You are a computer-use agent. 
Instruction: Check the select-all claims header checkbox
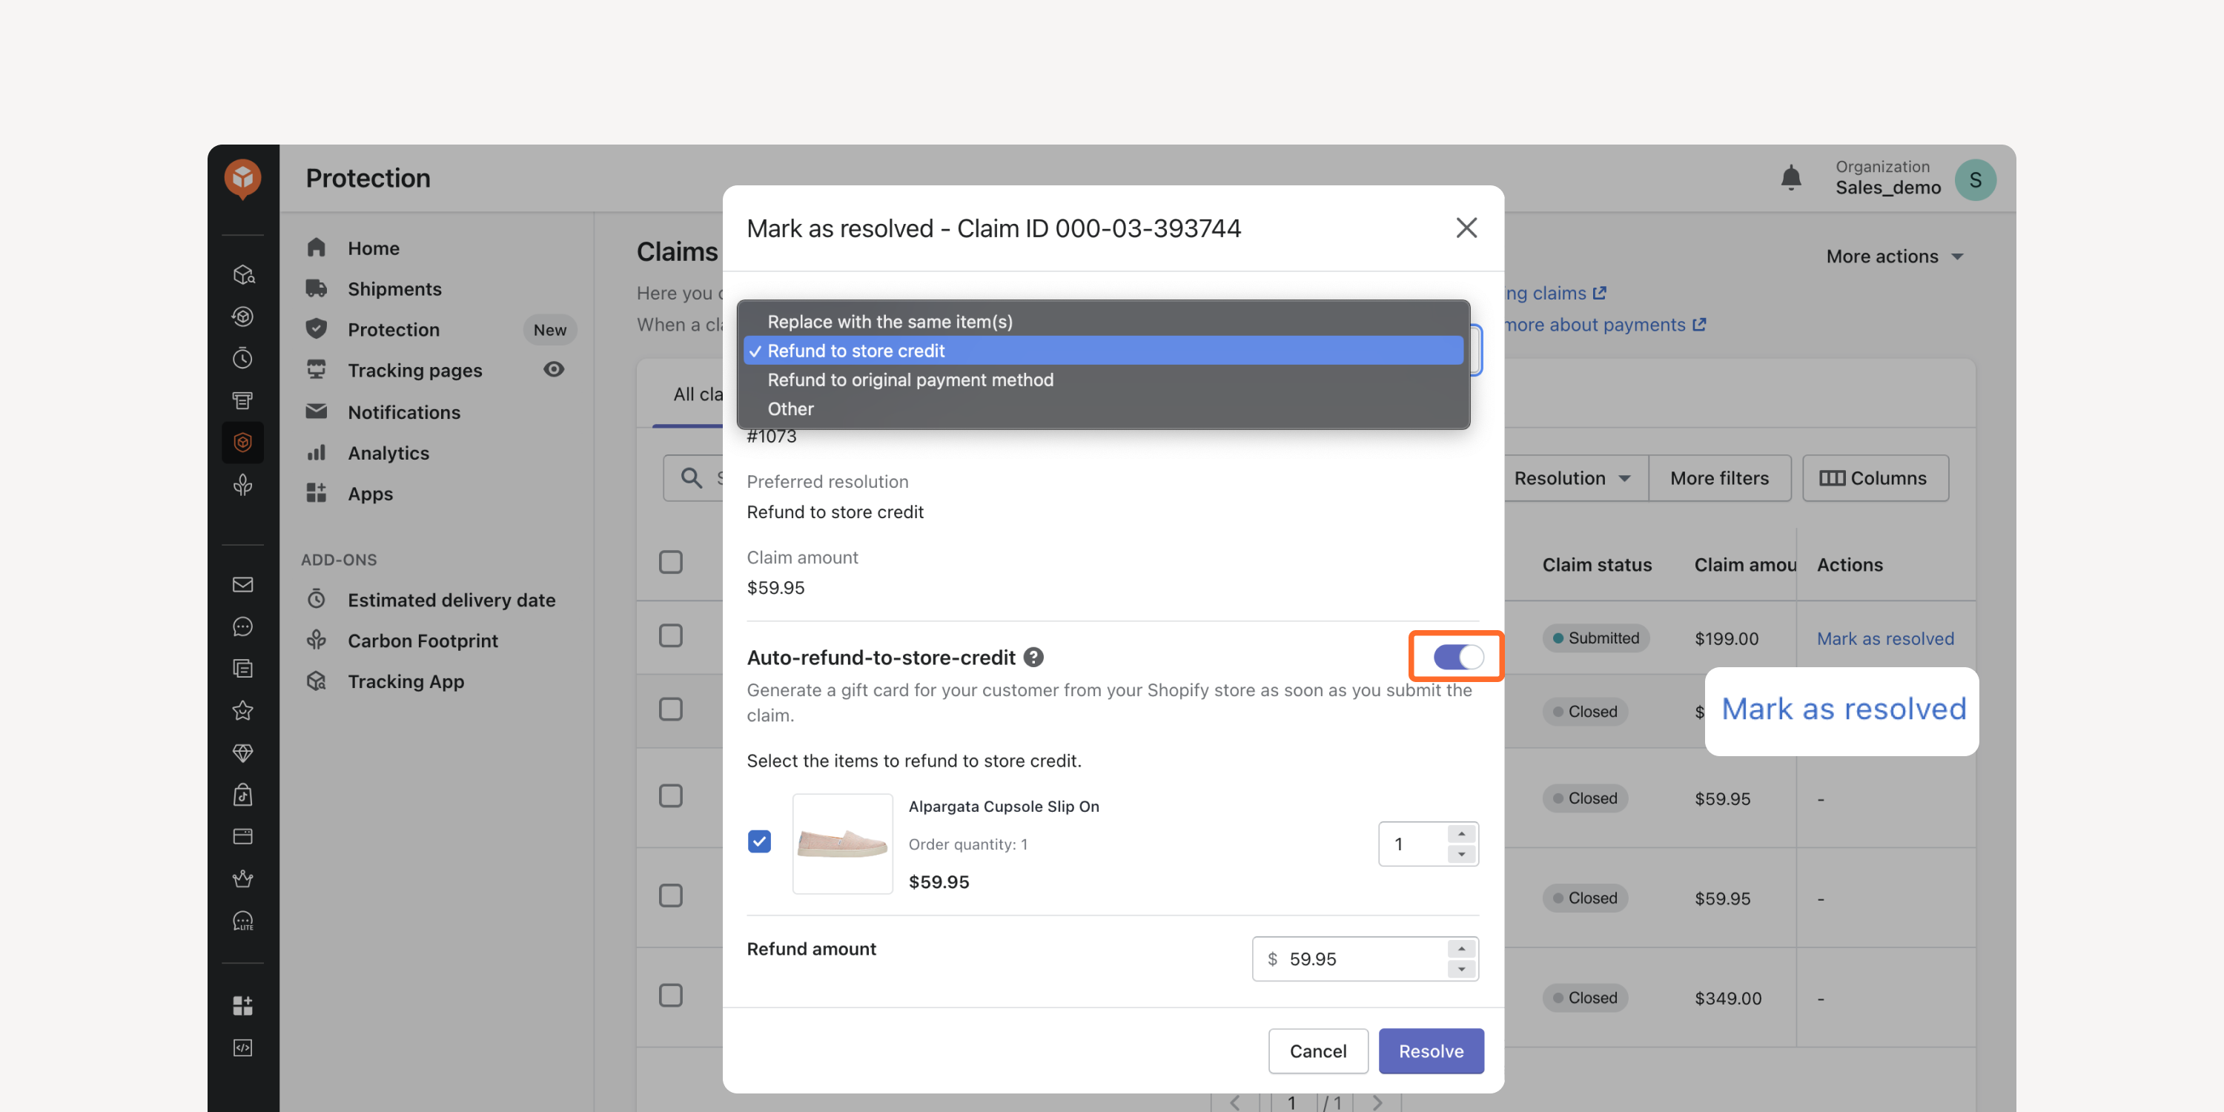[671, 562]
